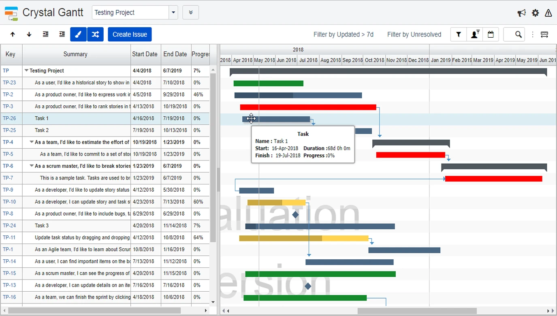Collapse the Testing Project tree row

click(26, 70)
